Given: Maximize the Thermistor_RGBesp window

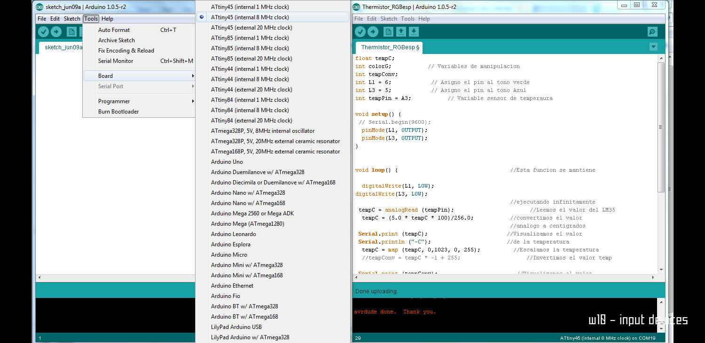Looking at the screenshot, I should point(637,5).
